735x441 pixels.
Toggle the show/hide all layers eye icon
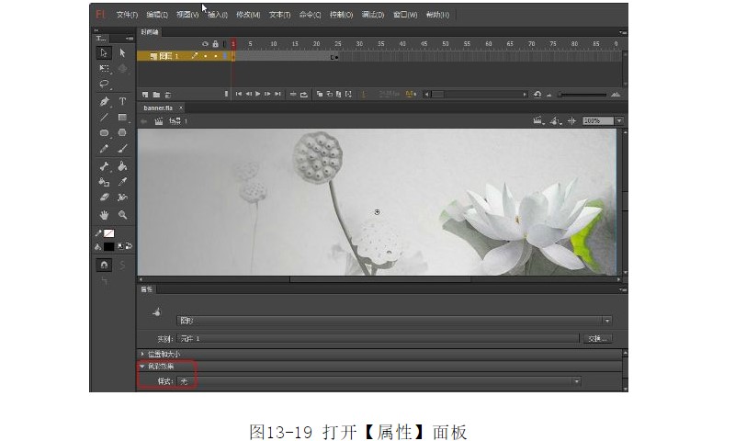tap(205, 43)
